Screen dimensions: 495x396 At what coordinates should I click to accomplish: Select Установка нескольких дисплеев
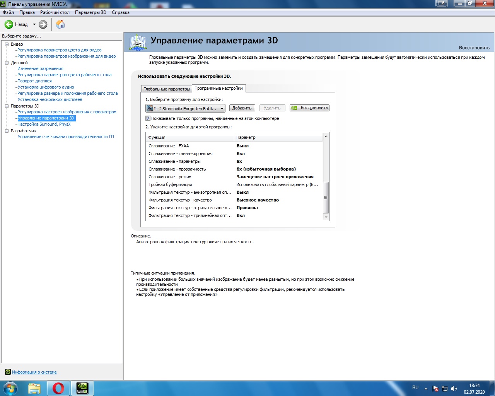point(50,99)
